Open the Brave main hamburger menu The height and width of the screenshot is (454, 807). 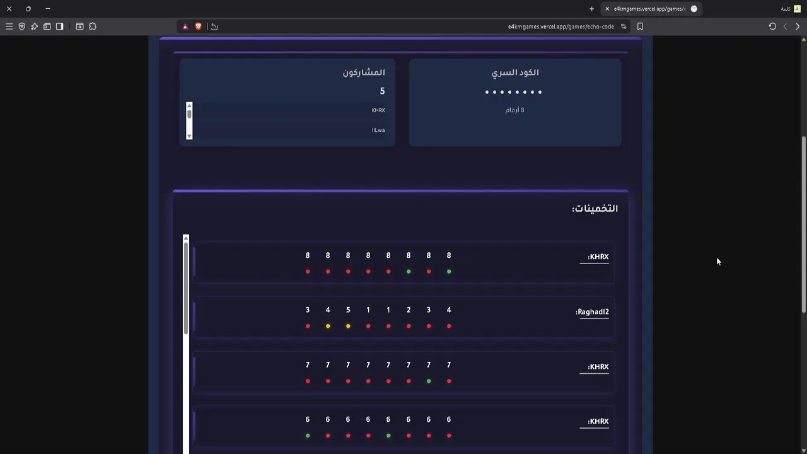tap(9, 26)
